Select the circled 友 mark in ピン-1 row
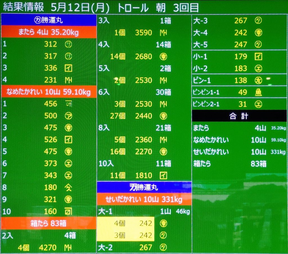The height and width of the screenshot is (254, 288). click(258, 81)
